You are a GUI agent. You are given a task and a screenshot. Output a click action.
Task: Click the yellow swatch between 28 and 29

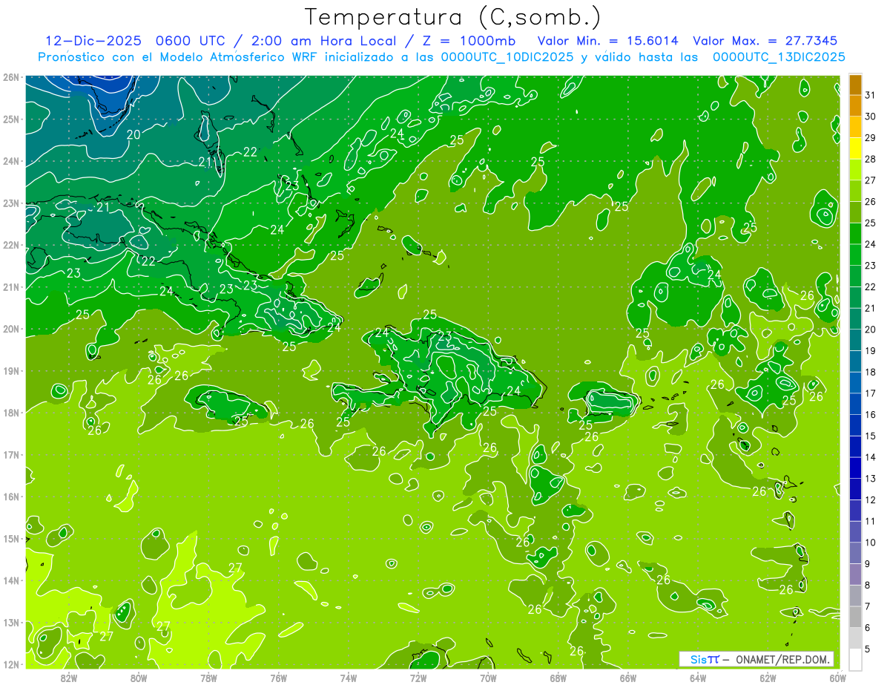coord(855,148)
